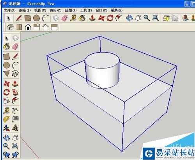This screenshot has height=160, width=195.
Task: Activate the Arc tool in the left palette
Action: [15, 65]
